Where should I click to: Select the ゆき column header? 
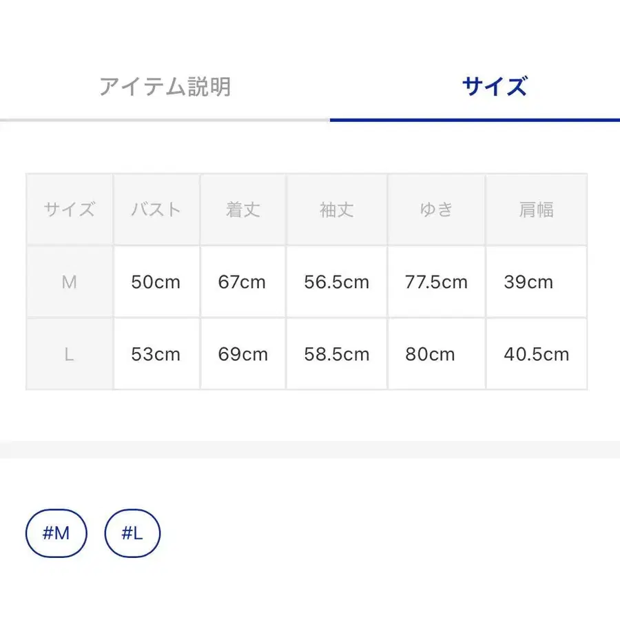click(436, 209)
